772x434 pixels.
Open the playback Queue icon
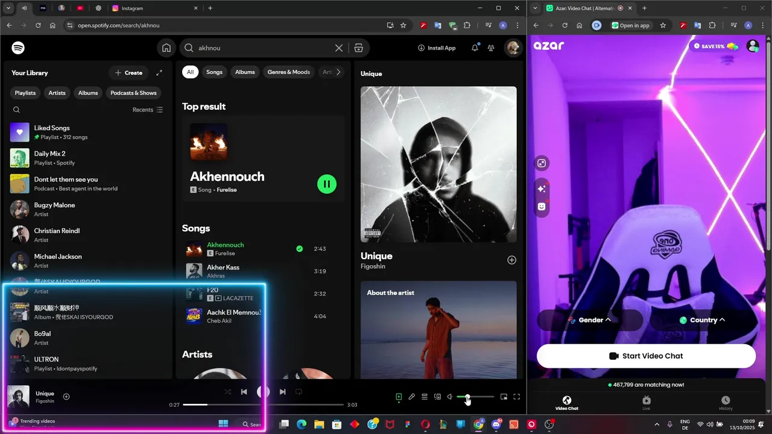[x=425, y=397]
